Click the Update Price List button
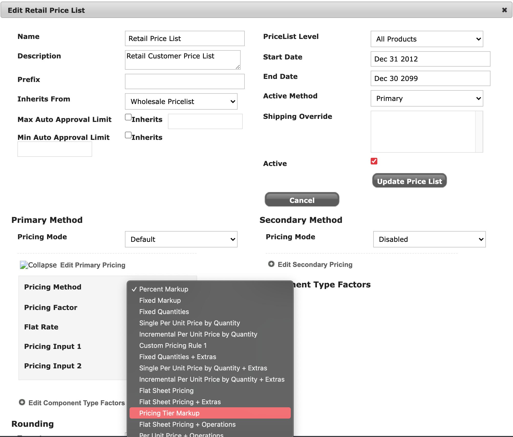 (409, 181)
